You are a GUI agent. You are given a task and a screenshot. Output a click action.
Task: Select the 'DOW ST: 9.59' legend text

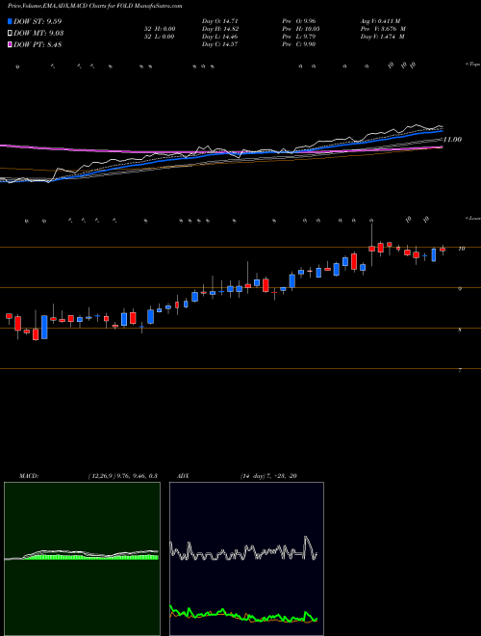pyautogui.click(x=38, y=21)
